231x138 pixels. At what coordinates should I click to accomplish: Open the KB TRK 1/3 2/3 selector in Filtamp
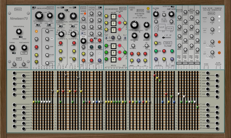(x=164, y=21)
